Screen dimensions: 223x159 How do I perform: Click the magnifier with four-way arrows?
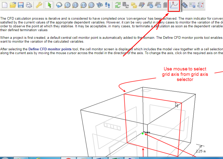[x=75, y=5]
